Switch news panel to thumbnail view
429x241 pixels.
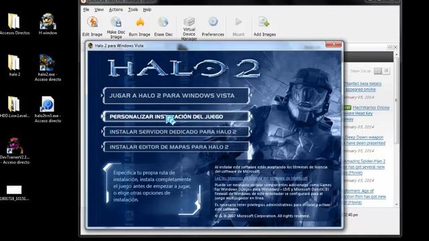(x=378, y=71)
